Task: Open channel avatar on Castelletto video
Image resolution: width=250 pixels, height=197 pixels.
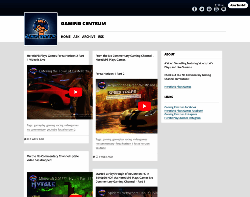Action: point(33,71)
